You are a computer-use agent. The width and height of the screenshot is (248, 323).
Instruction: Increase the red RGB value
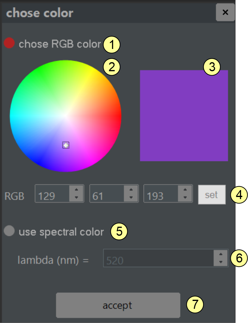(x=76, y=190)
